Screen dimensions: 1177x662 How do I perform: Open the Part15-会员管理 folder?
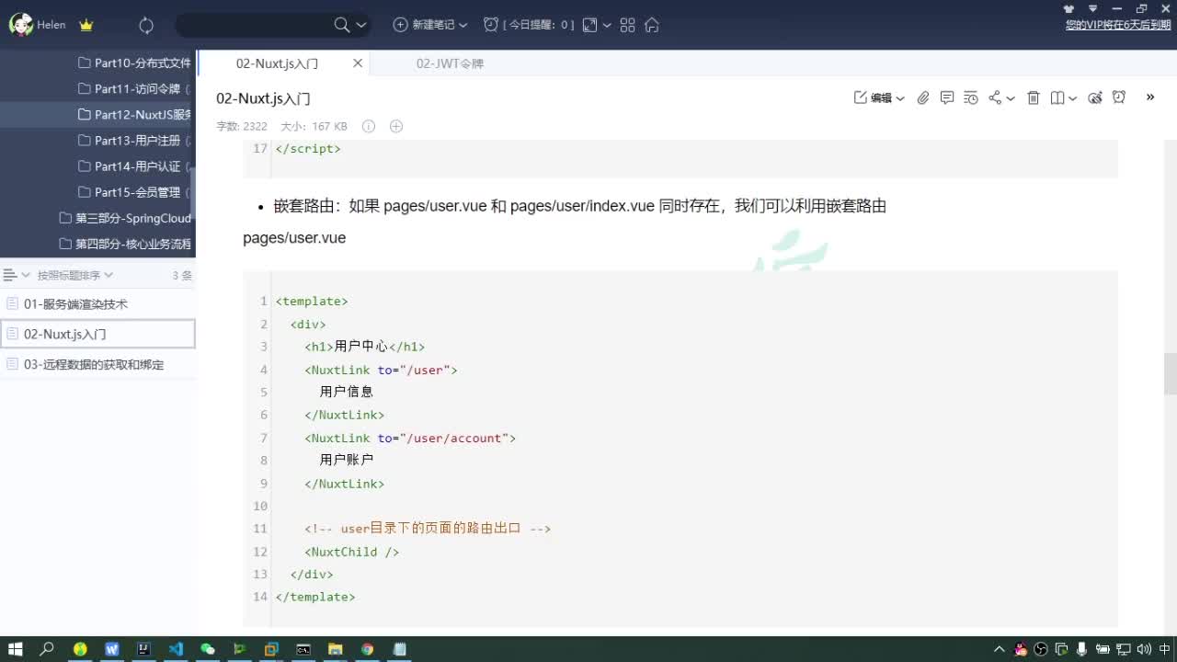(x=134, y=191)
